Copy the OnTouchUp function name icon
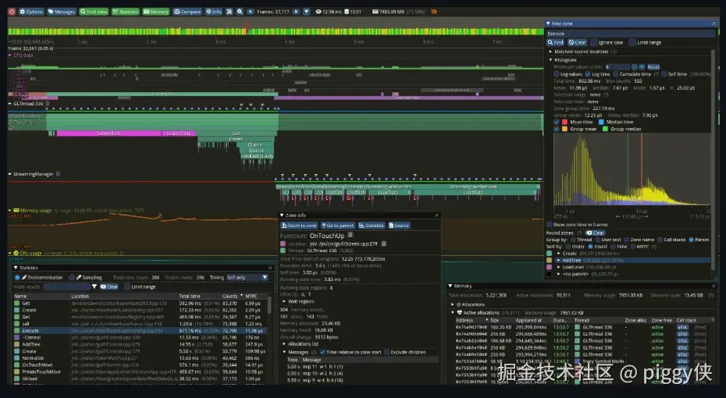Screen dimensions: 726x398 point(351,236)
